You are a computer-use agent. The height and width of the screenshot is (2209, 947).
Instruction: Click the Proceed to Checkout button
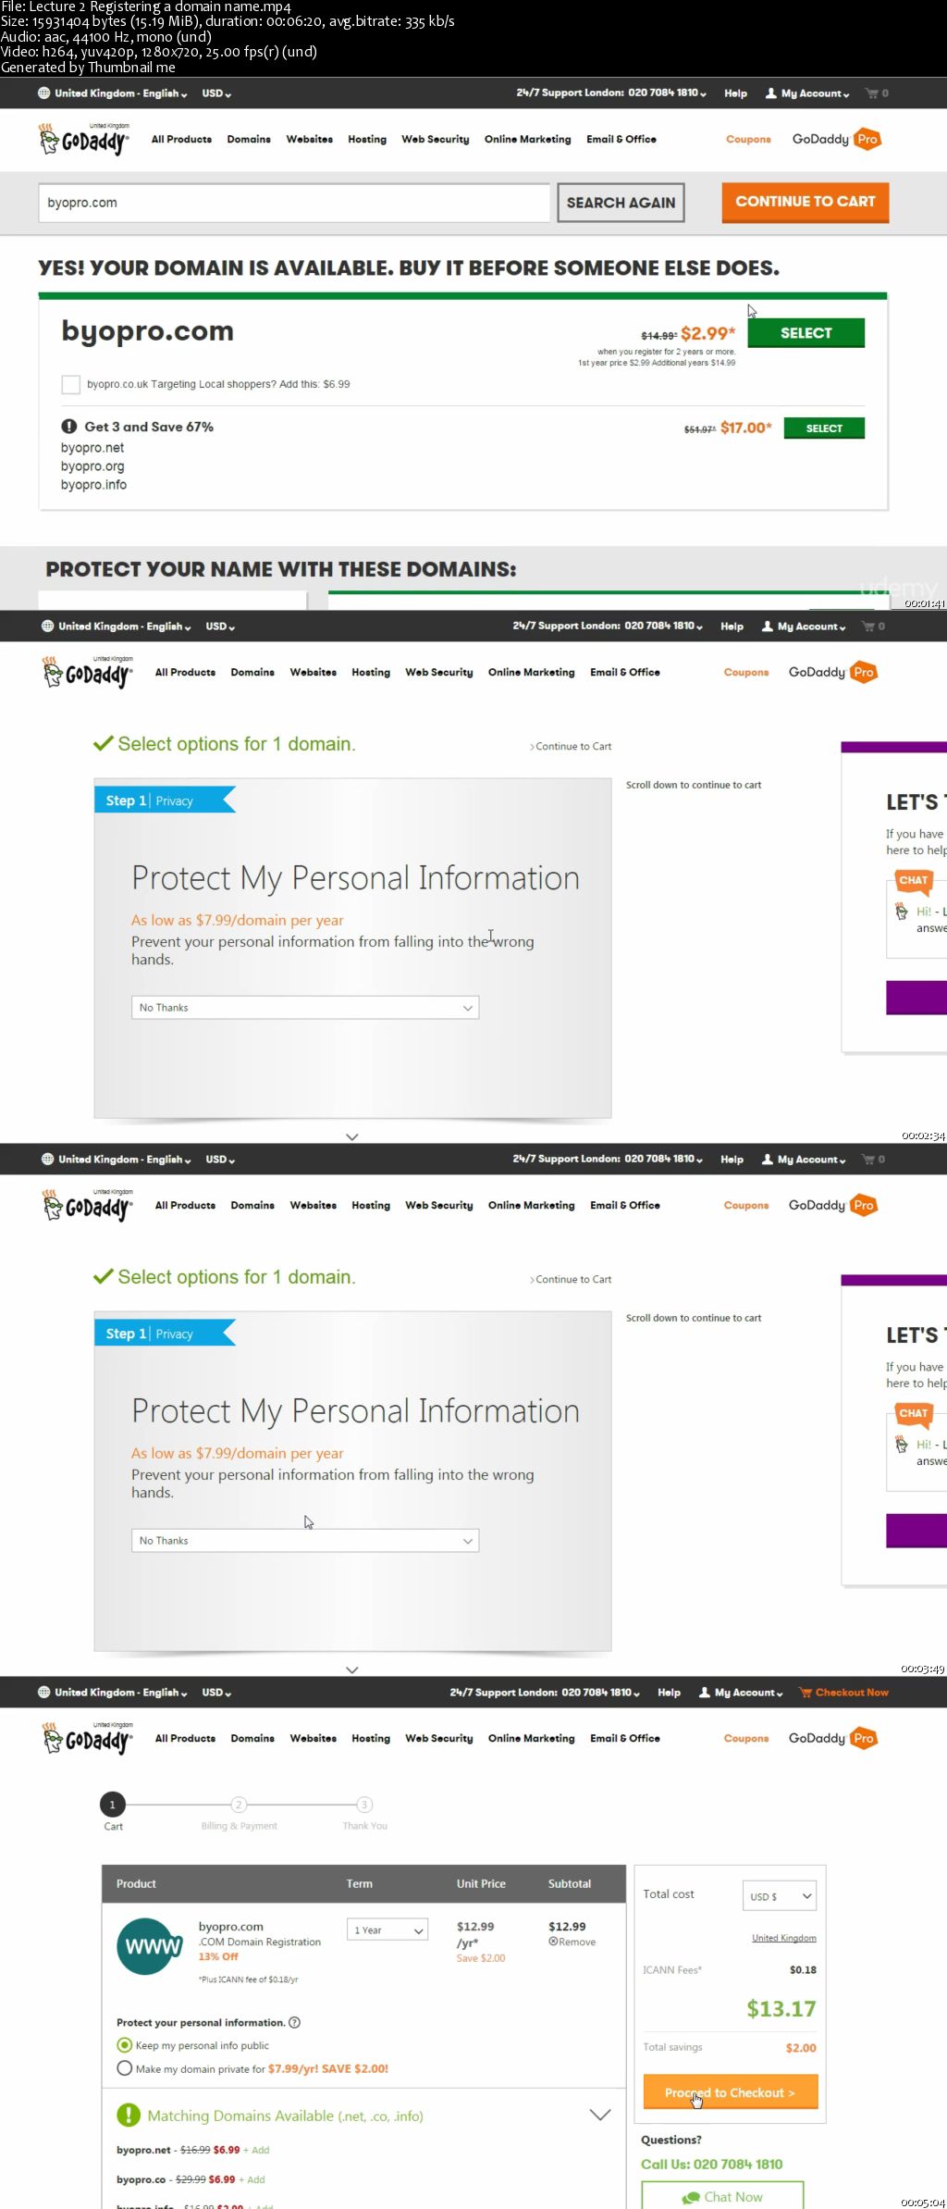tap(731, 2092)
